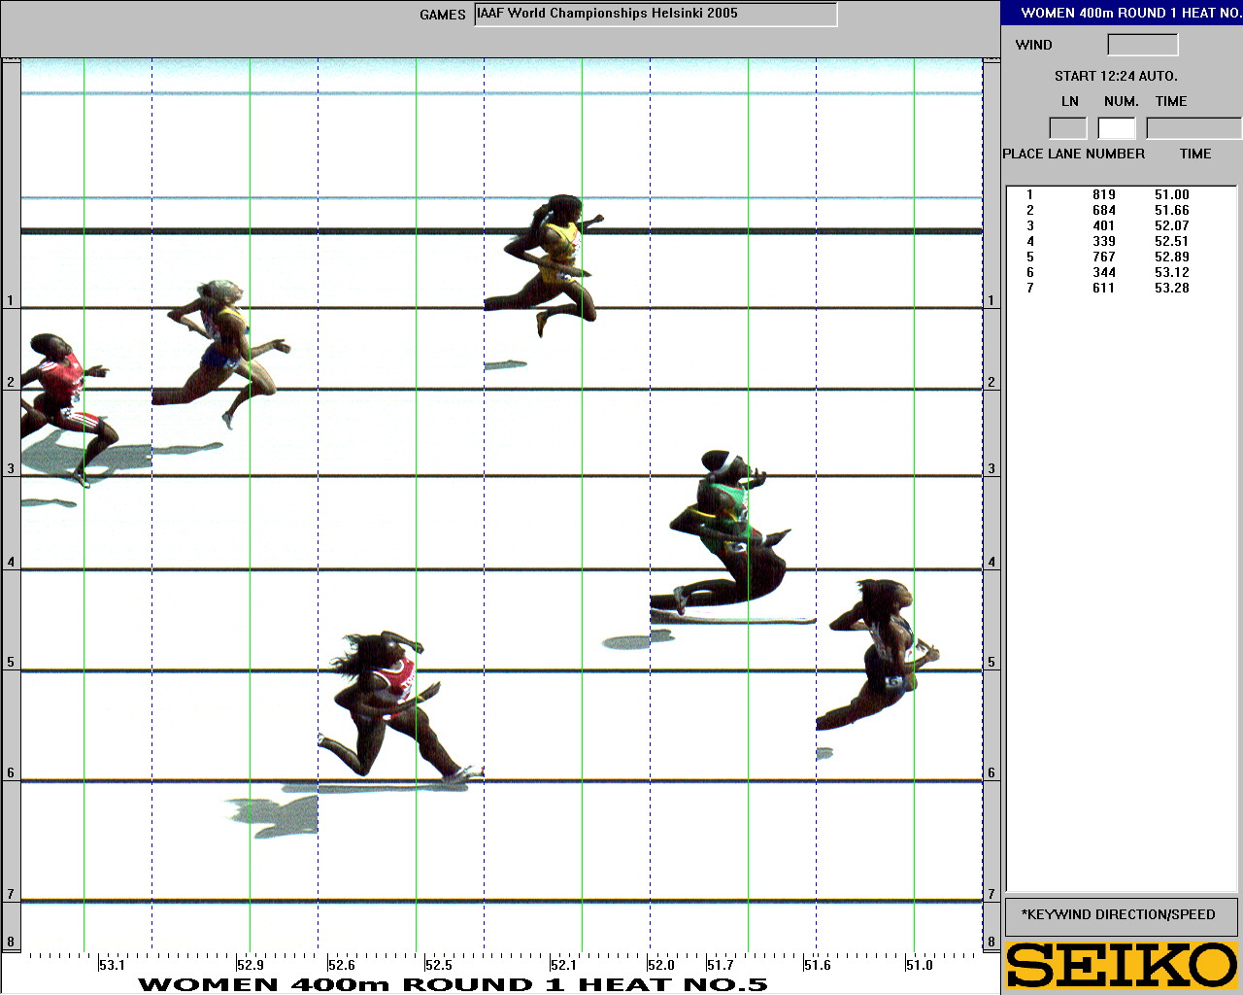
Task: Click the 51.0 marker on time axis
Action: (919, 965)
